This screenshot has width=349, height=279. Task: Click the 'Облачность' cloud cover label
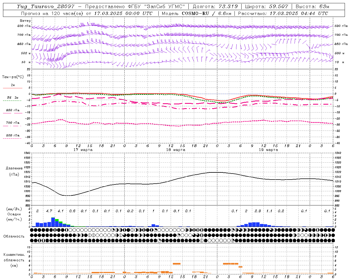coord(14,236)
